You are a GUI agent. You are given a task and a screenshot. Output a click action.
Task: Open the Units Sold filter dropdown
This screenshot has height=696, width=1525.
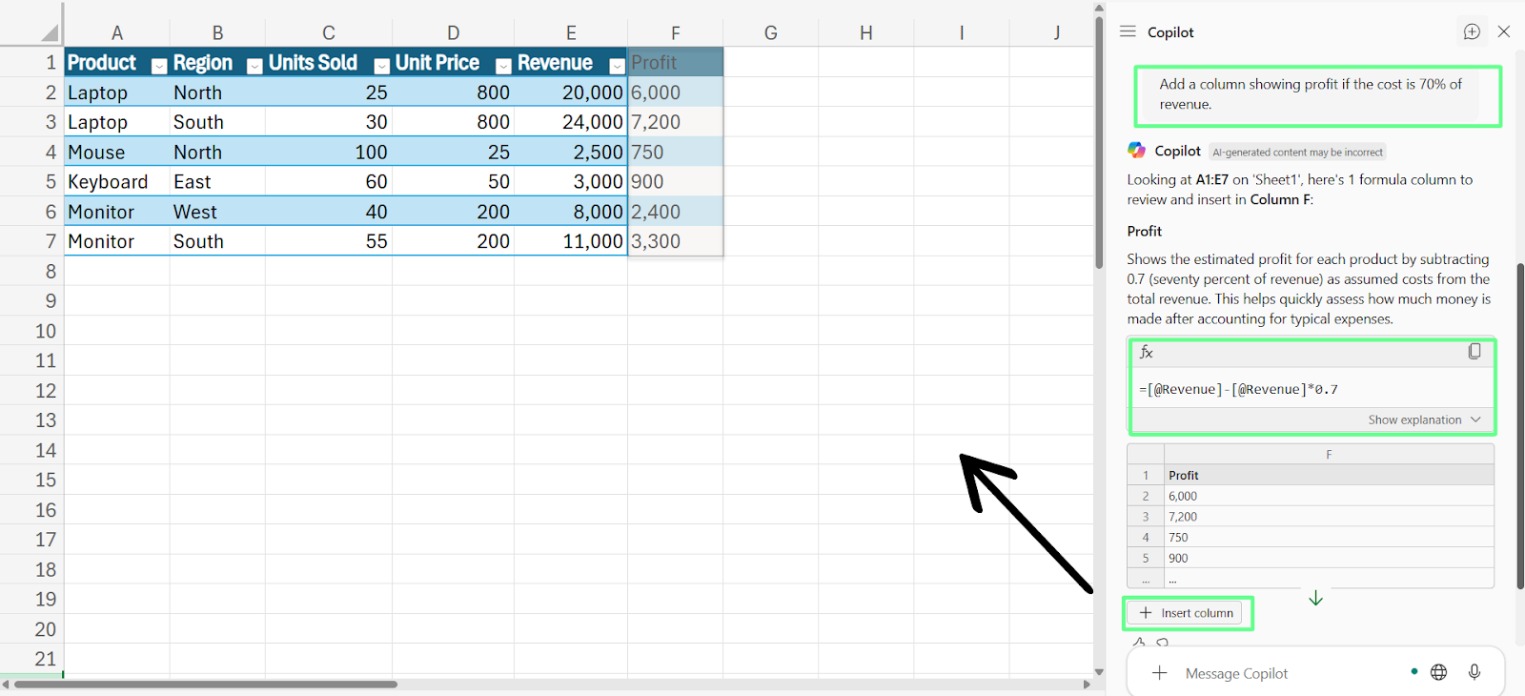point(381,66)
